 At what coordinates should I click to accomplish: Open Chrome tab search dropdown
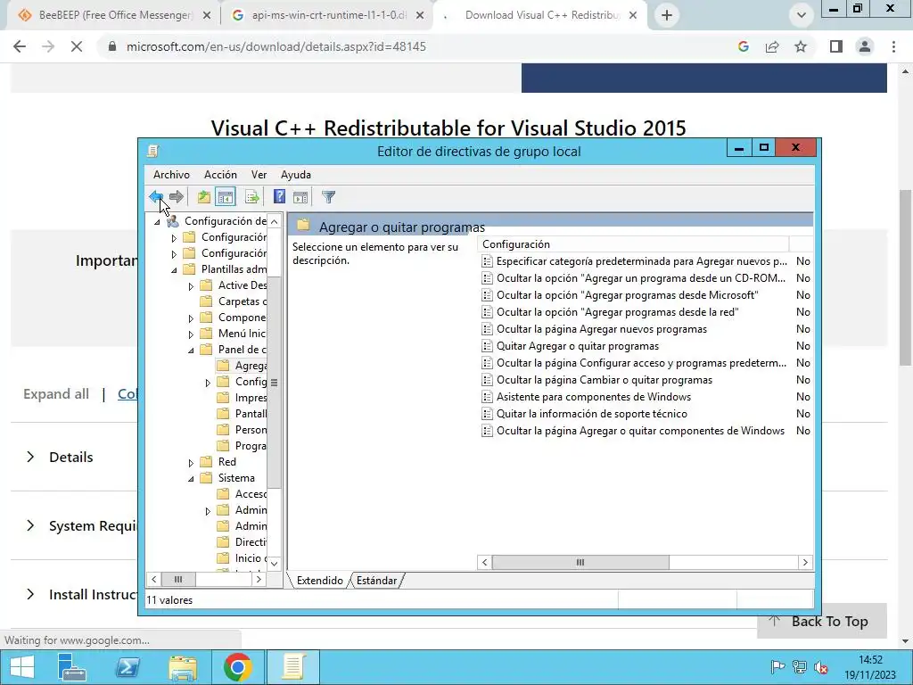(802, 15)
